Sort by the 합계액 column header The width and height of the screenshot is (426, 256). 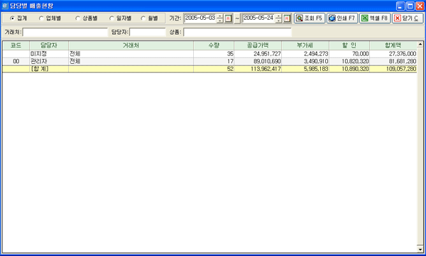click(393, 45)
